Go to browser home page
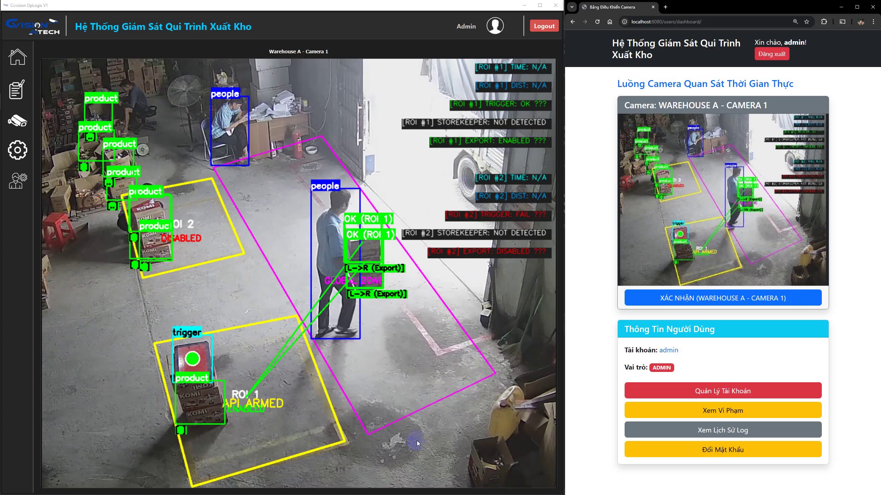Image resolution: width=881 pixels, height=495 pixels. pyautogui.click(x=610, y=22)
